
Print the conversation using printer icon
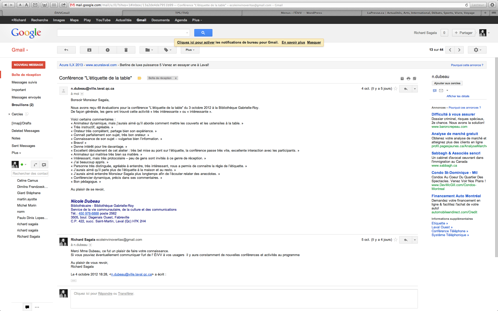click(409, 79)
